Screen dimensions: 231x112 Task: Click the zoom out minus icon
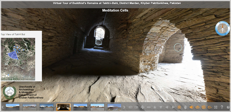(149, 107)
